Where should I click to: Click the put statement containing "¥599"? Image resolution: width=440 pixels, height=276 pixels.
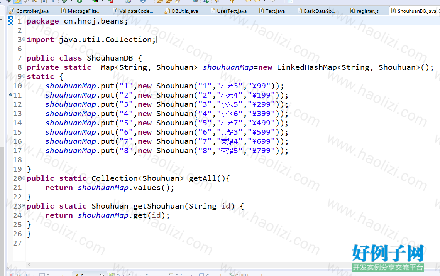[167, 132]
